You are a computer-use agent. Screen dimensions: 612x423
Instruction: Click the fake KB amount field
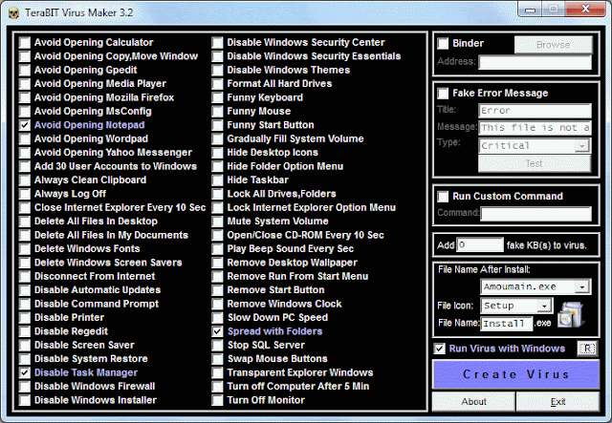(x=480, y=244)
